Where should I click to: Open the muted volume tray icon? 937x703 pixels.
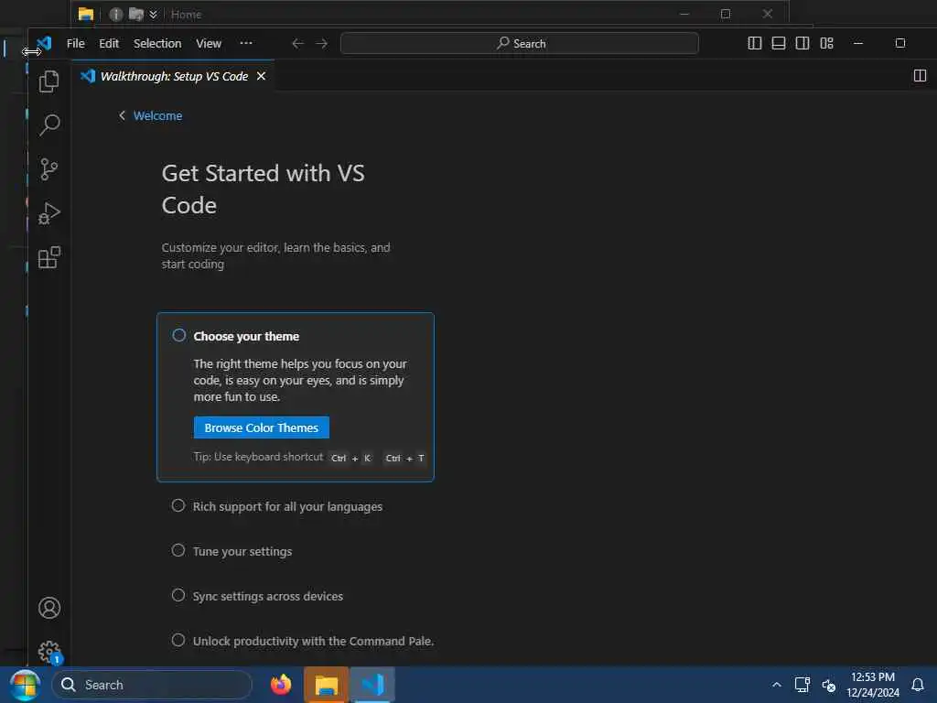828,685
